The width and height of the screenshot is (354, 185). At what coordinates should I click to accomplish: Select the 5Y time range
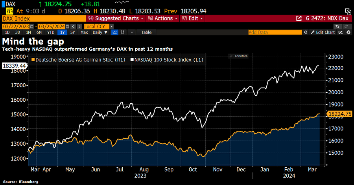click(72, 33)
